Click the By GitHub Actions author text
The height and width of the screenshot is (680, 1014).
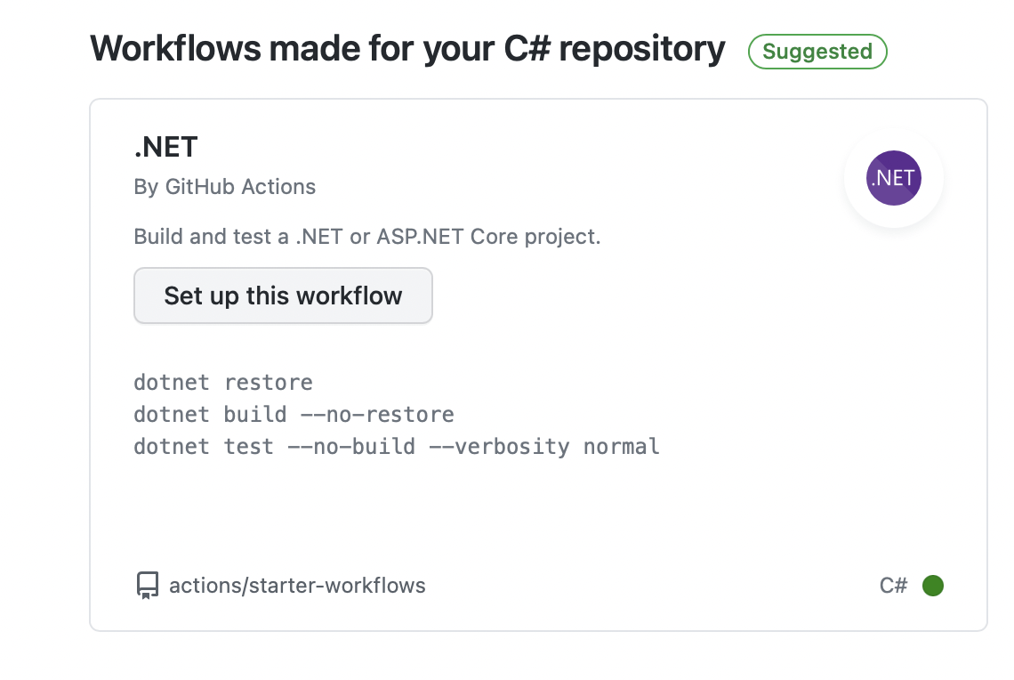[x=224, y=187]
